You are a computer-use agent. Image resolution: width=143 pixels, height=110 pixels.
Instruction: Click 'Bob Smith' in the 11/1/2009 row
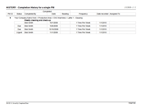[x=29, y=32]
